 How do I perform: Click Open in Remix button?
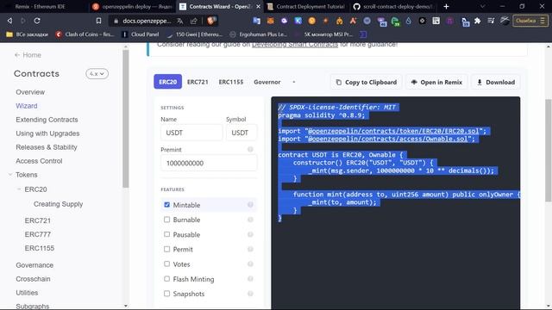(x=436, y=83)
